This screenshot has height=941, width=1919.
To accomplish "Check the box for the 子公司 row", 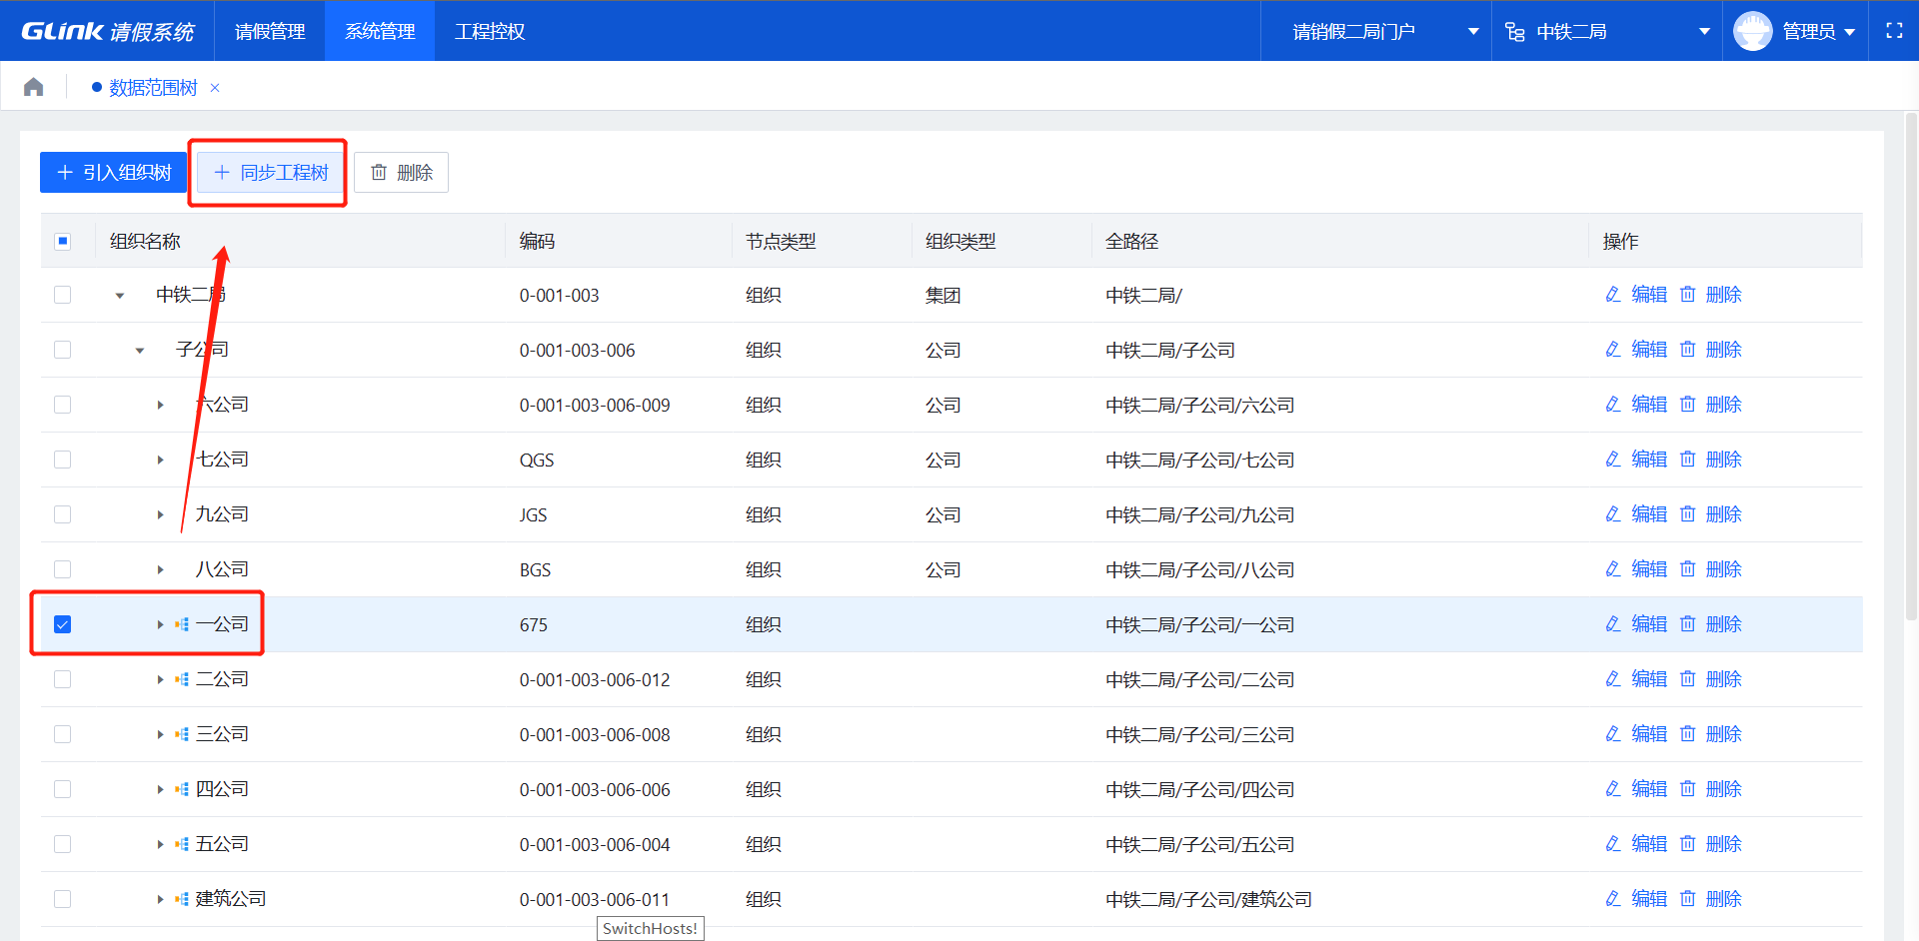I will pyautogui.click(x=63, y=350).
